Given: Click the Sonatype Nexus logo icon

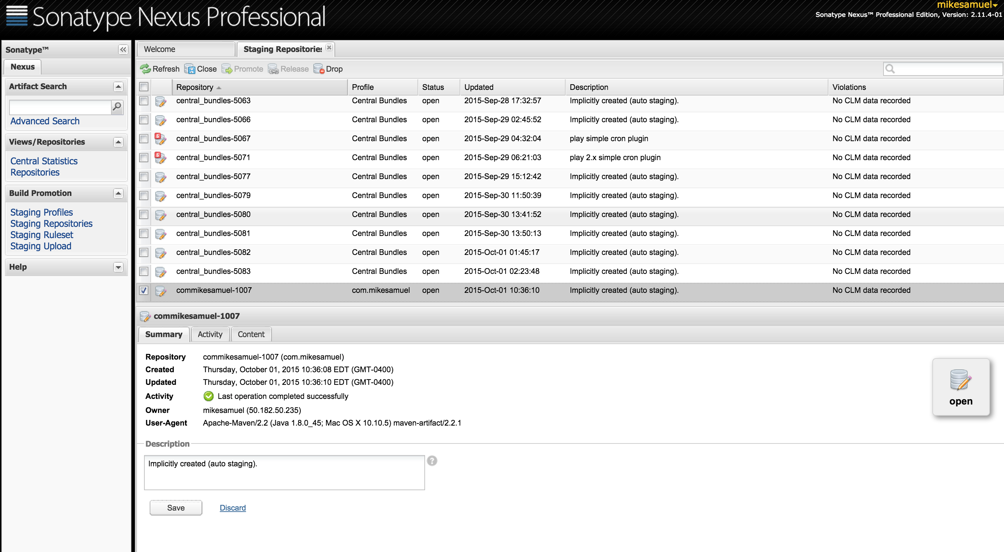Looking at the screenshot, I should [x=17, y=16].
